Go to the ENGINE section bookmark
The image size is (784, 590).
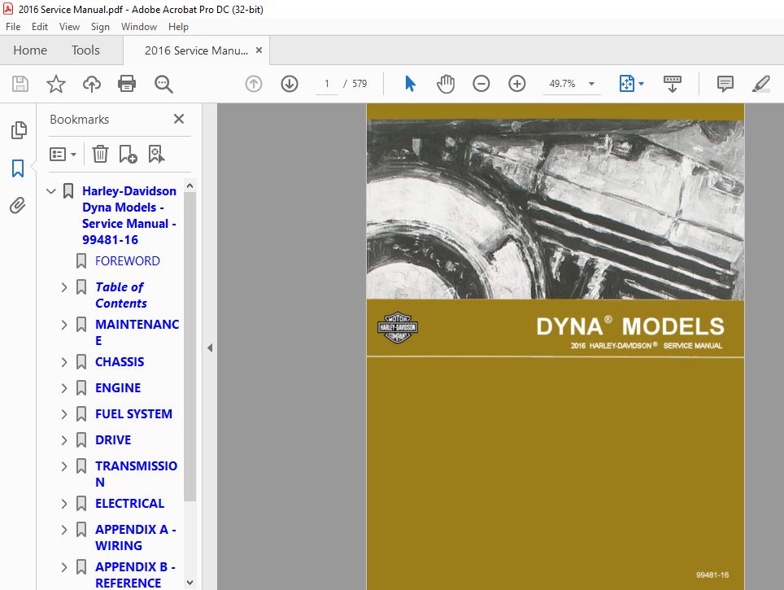pyautogui.click(x=118, y=388)
